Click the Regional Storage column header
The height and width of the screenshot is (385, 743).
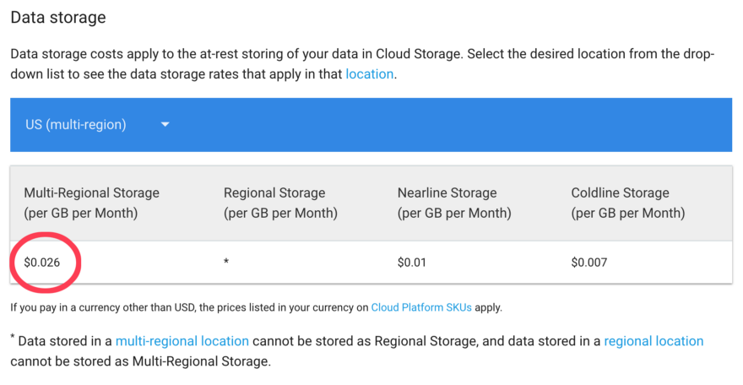click(280, 203)
